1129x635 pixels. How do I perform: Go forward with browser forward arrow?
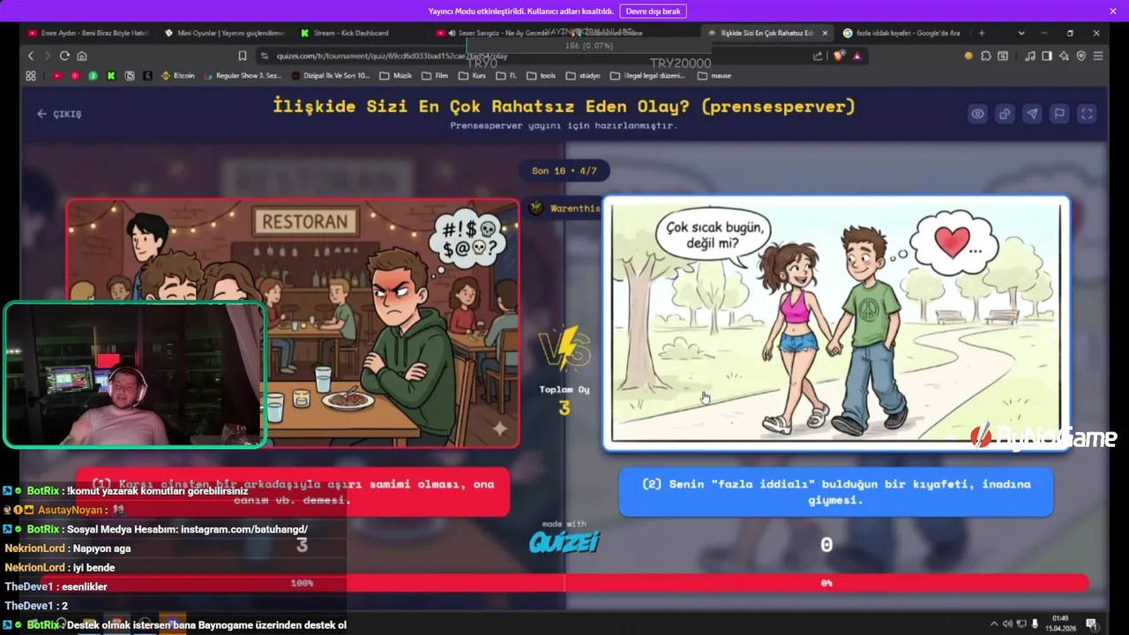[48, 56]
